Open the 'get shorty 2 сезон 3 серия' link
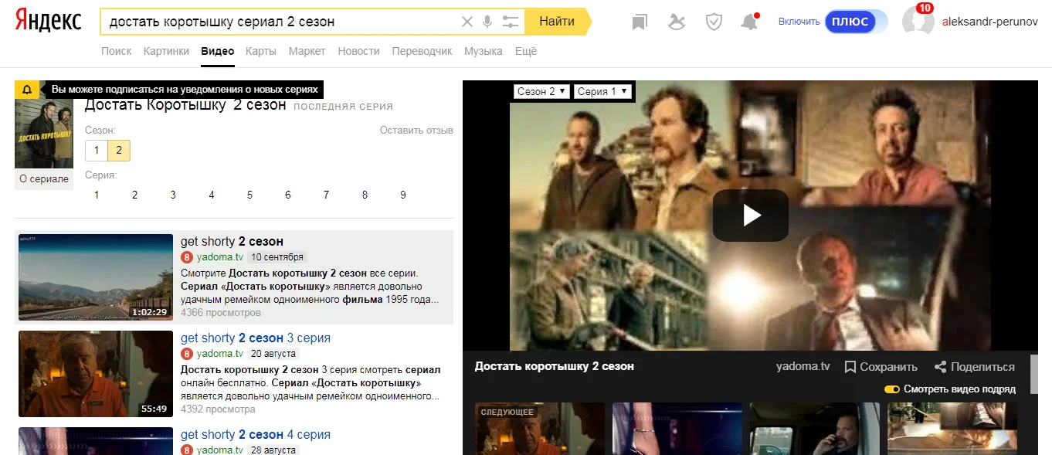 255,338
